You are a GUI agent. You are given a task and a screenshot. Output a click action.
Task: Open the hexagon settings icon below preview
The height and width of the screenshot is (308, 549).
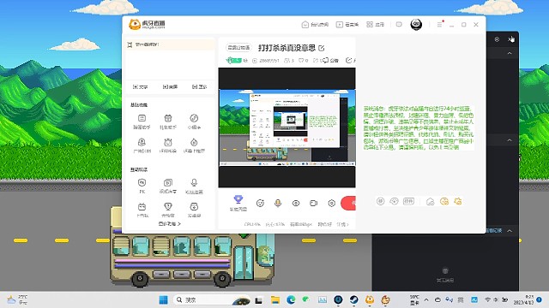[x=332, y=204]
